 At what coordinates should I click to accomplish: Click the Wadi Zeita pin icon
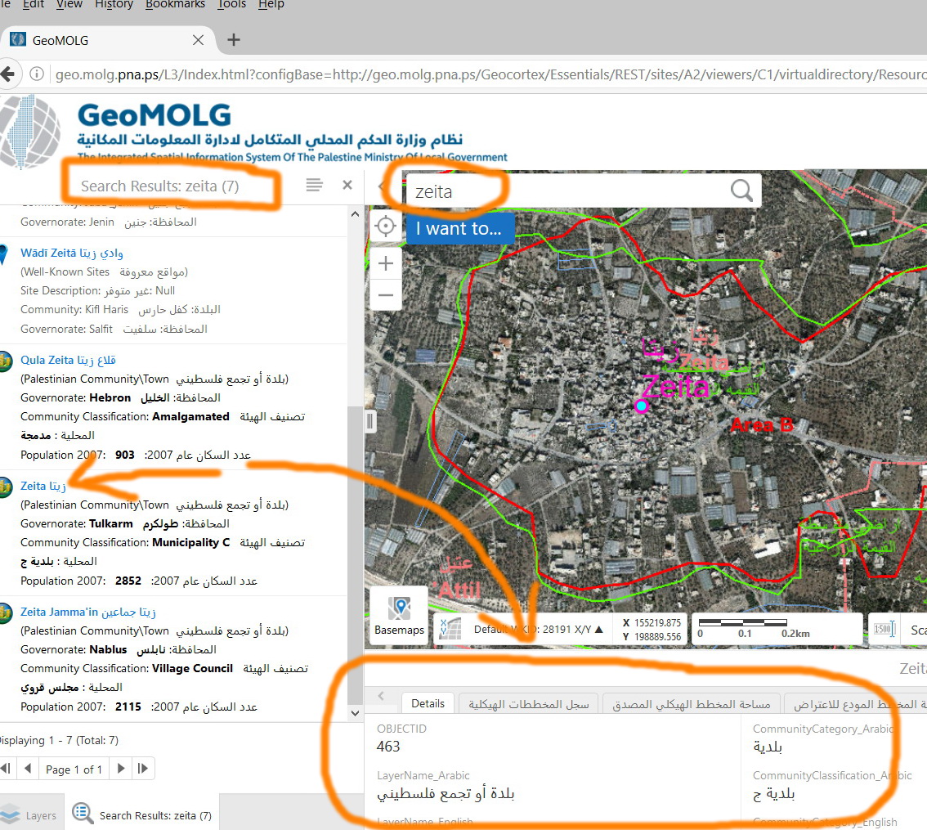coord(3,253)
